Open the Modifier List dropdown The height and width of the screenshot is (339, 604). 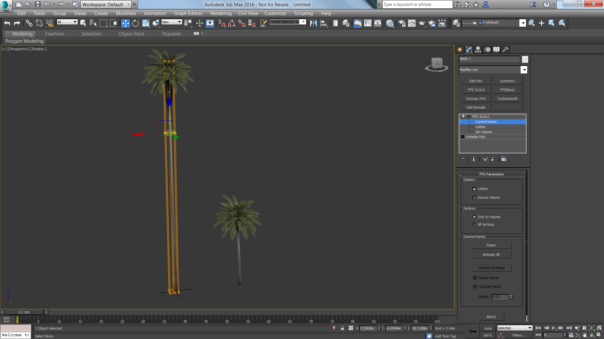tap(524, 70)
